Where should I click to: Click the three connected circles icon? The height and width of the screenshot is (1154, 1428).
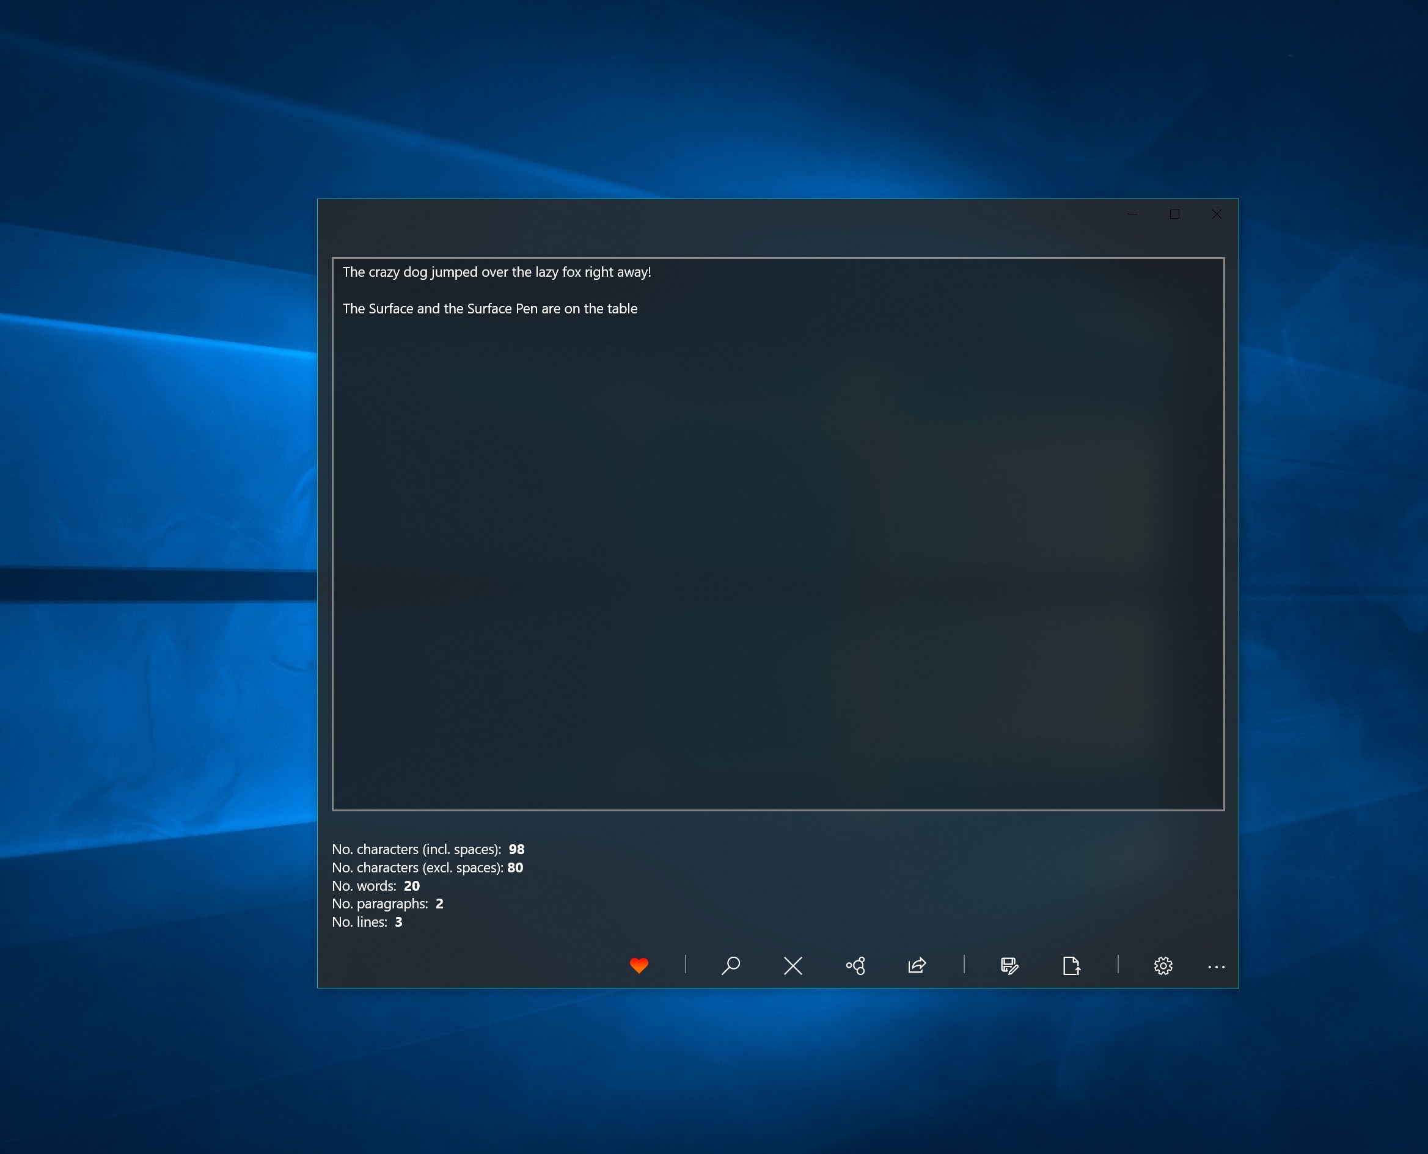coord(855,965)
